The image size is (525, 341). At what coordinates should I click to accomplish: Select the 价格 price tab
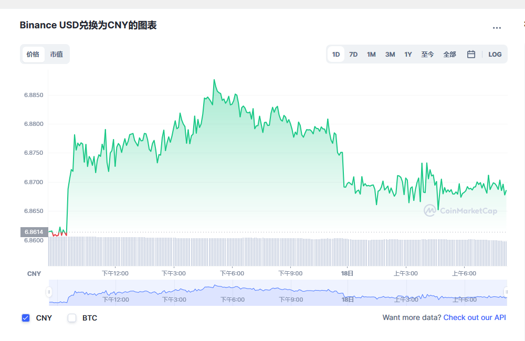point(33,54)
